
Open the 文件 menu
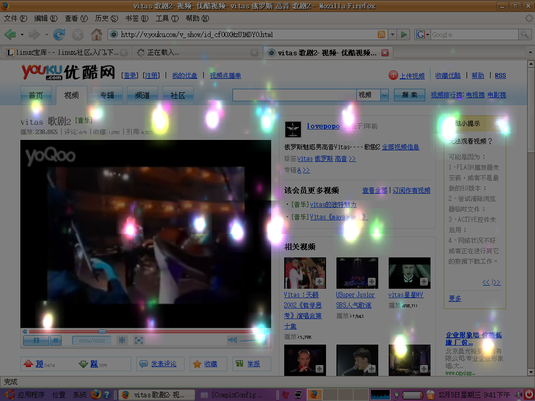point(15,18)
